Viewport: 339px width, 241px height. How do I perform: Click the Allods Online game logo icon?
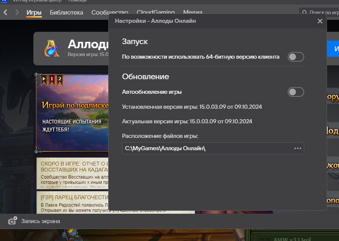coord(51,49)
